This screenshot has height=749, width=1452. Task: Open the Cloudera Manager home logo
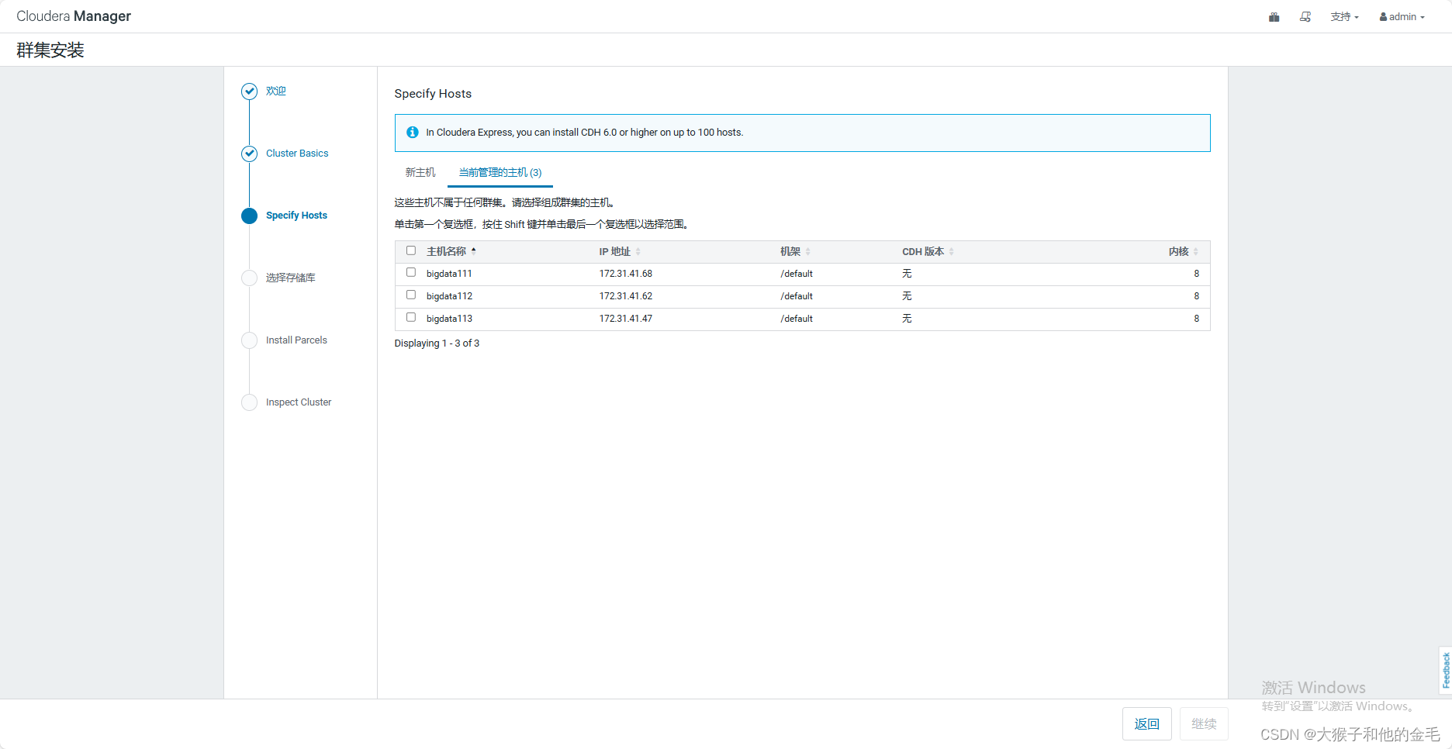(x=74, y=16)
